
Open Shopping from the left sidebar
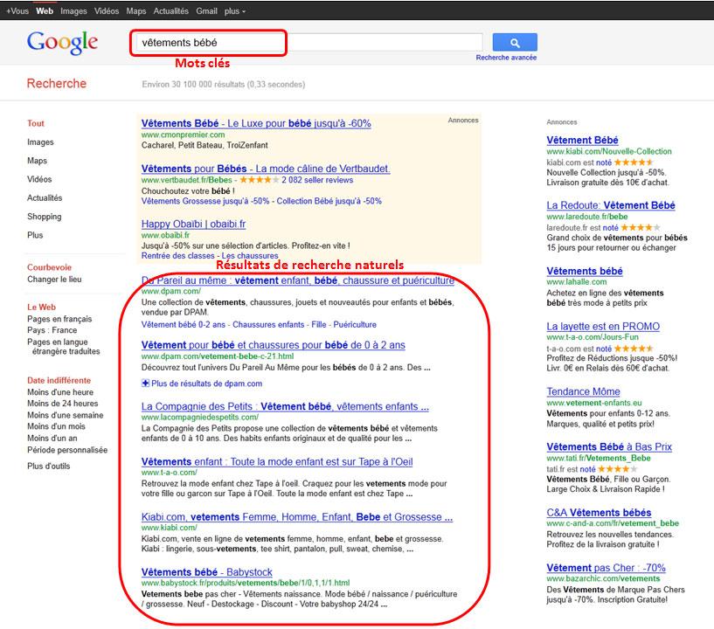43,216
